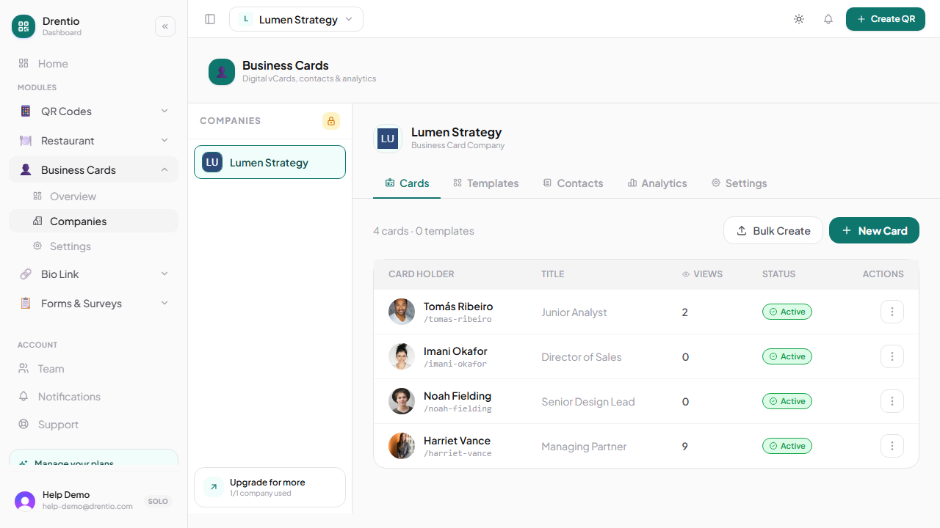Click the SOLO plan badge
940x528 pixels.
coord(158,502)
